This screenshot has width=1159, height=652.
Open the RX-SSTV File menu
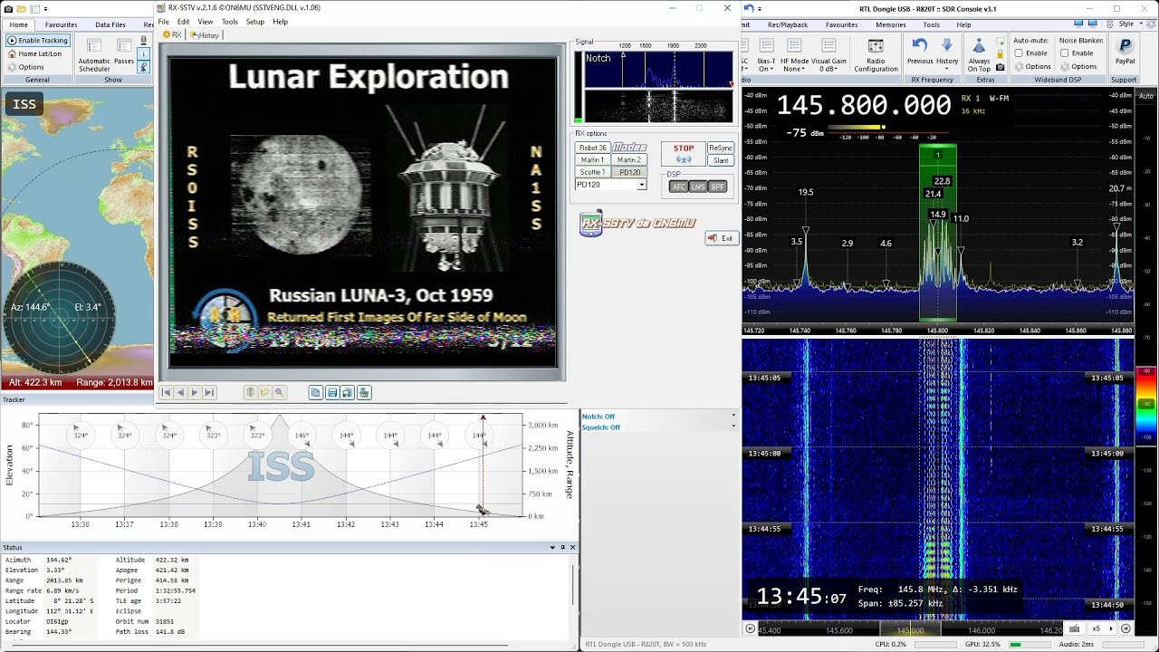click(x=164, y=22)
